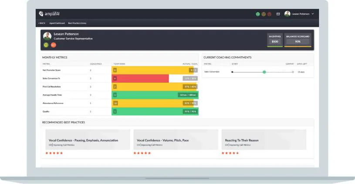Select the First Call Resolution metric row
Image resolution: width=355 pixels, height=184 pixels.
[120, 87]
